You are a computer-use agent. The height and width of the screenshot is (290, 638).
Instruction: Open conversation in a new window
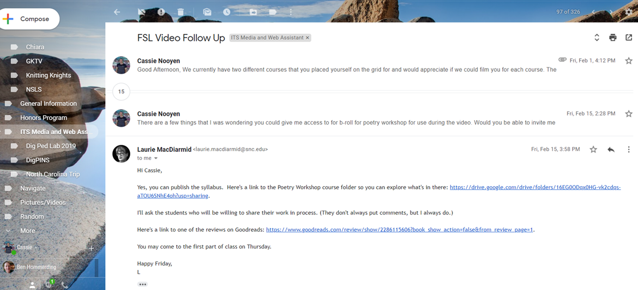[629, 38]
